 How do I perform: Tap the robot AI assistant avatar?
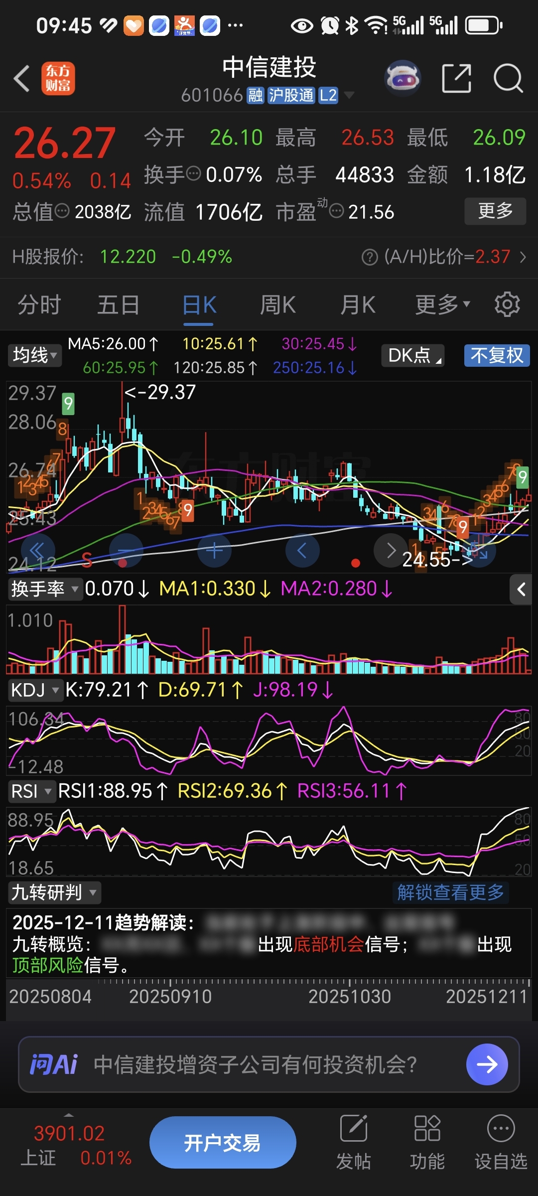[403, 79]
